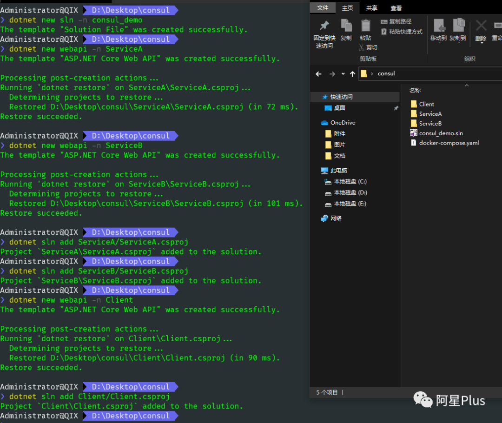This screenshot has height=423, width=502.
Task: Select the ServiceB folder icon
Action: tap(414, 123)
